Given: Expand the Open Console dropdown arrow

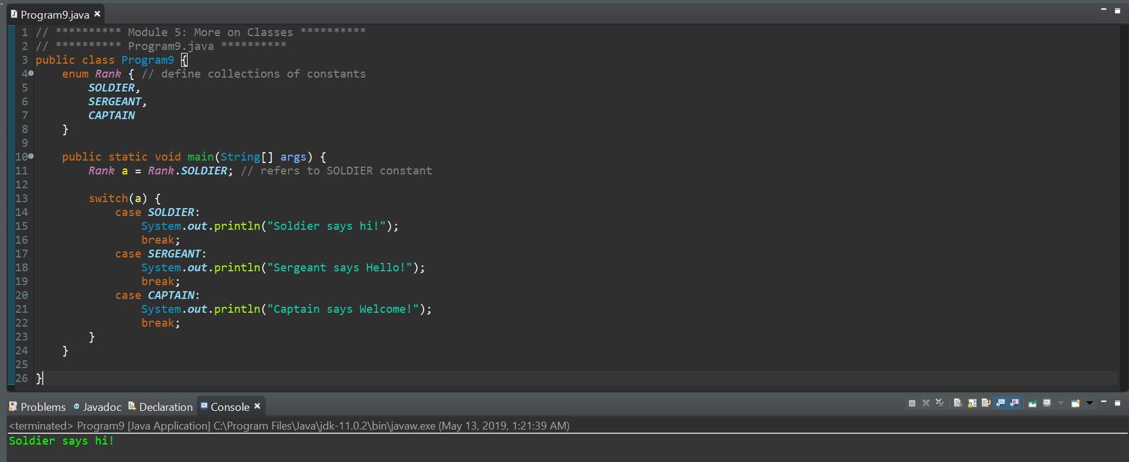Looking at the screenshot, I should [1089, 403].
